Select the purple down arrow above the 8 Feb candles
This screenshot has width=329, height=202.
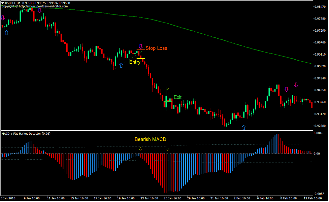[x=286, y=89]
